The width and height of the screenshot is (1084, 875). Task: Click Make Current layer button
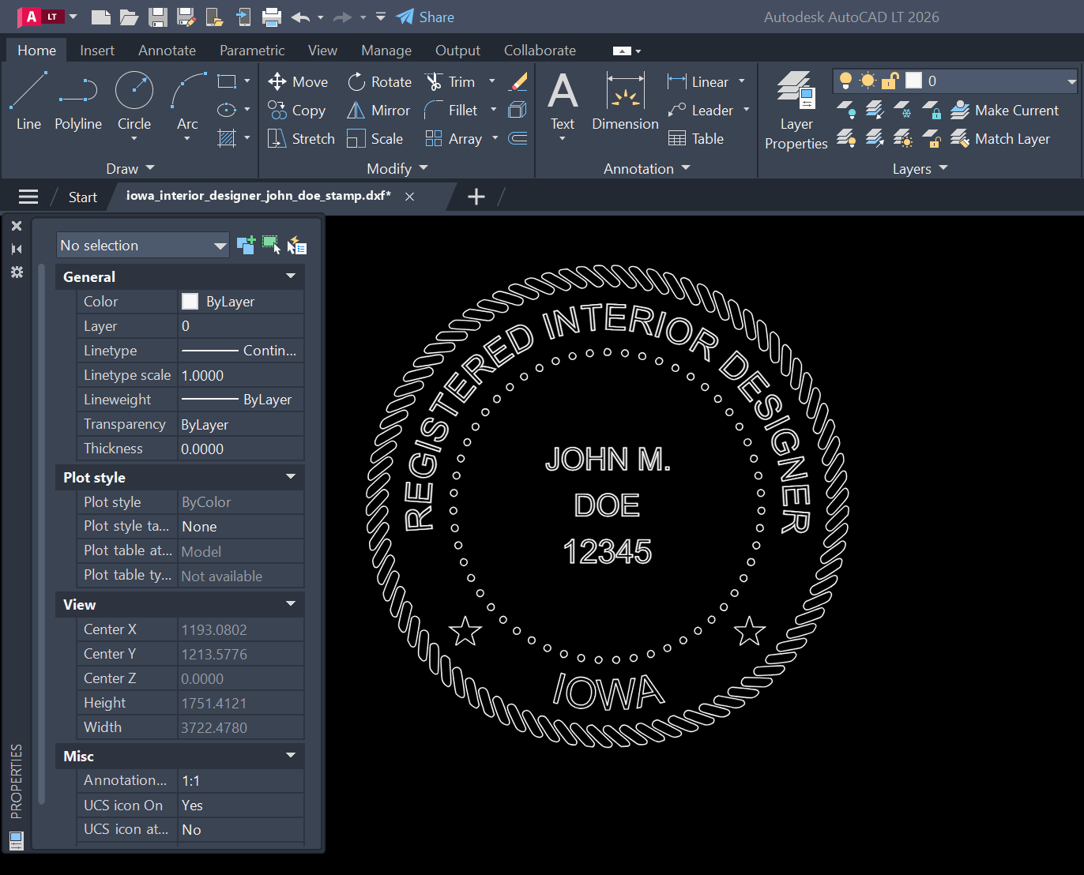(x=1004, y=110)
